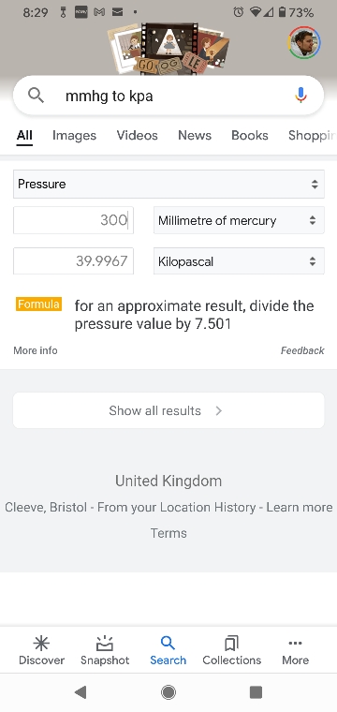Open the More info link
Viewport: 337px width, 712px height.
(36, 350)
